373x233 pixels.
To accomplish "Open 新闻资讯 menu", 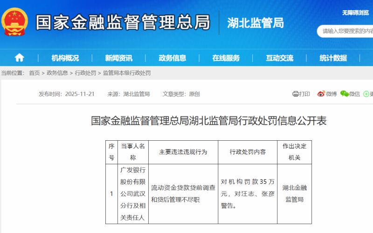I will (x=119, y=58).
